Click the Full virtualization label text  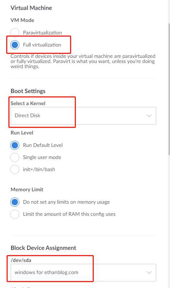(42, 45)
